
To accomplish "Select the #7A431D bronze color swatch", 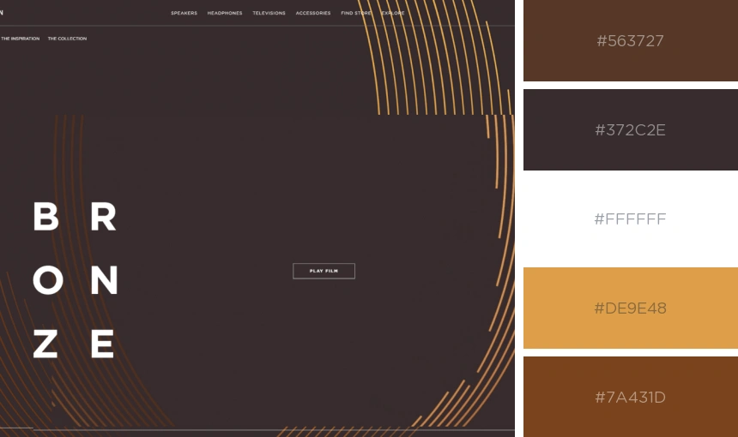I will [631, 397].
